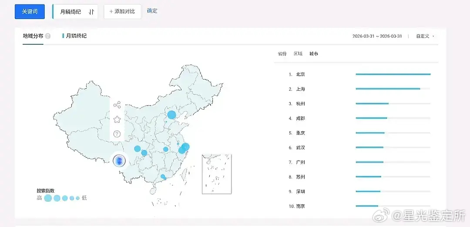Click the rank 7 广州 city name
Image resolution: width=470 pixels, height=227 pixels.
300,162
